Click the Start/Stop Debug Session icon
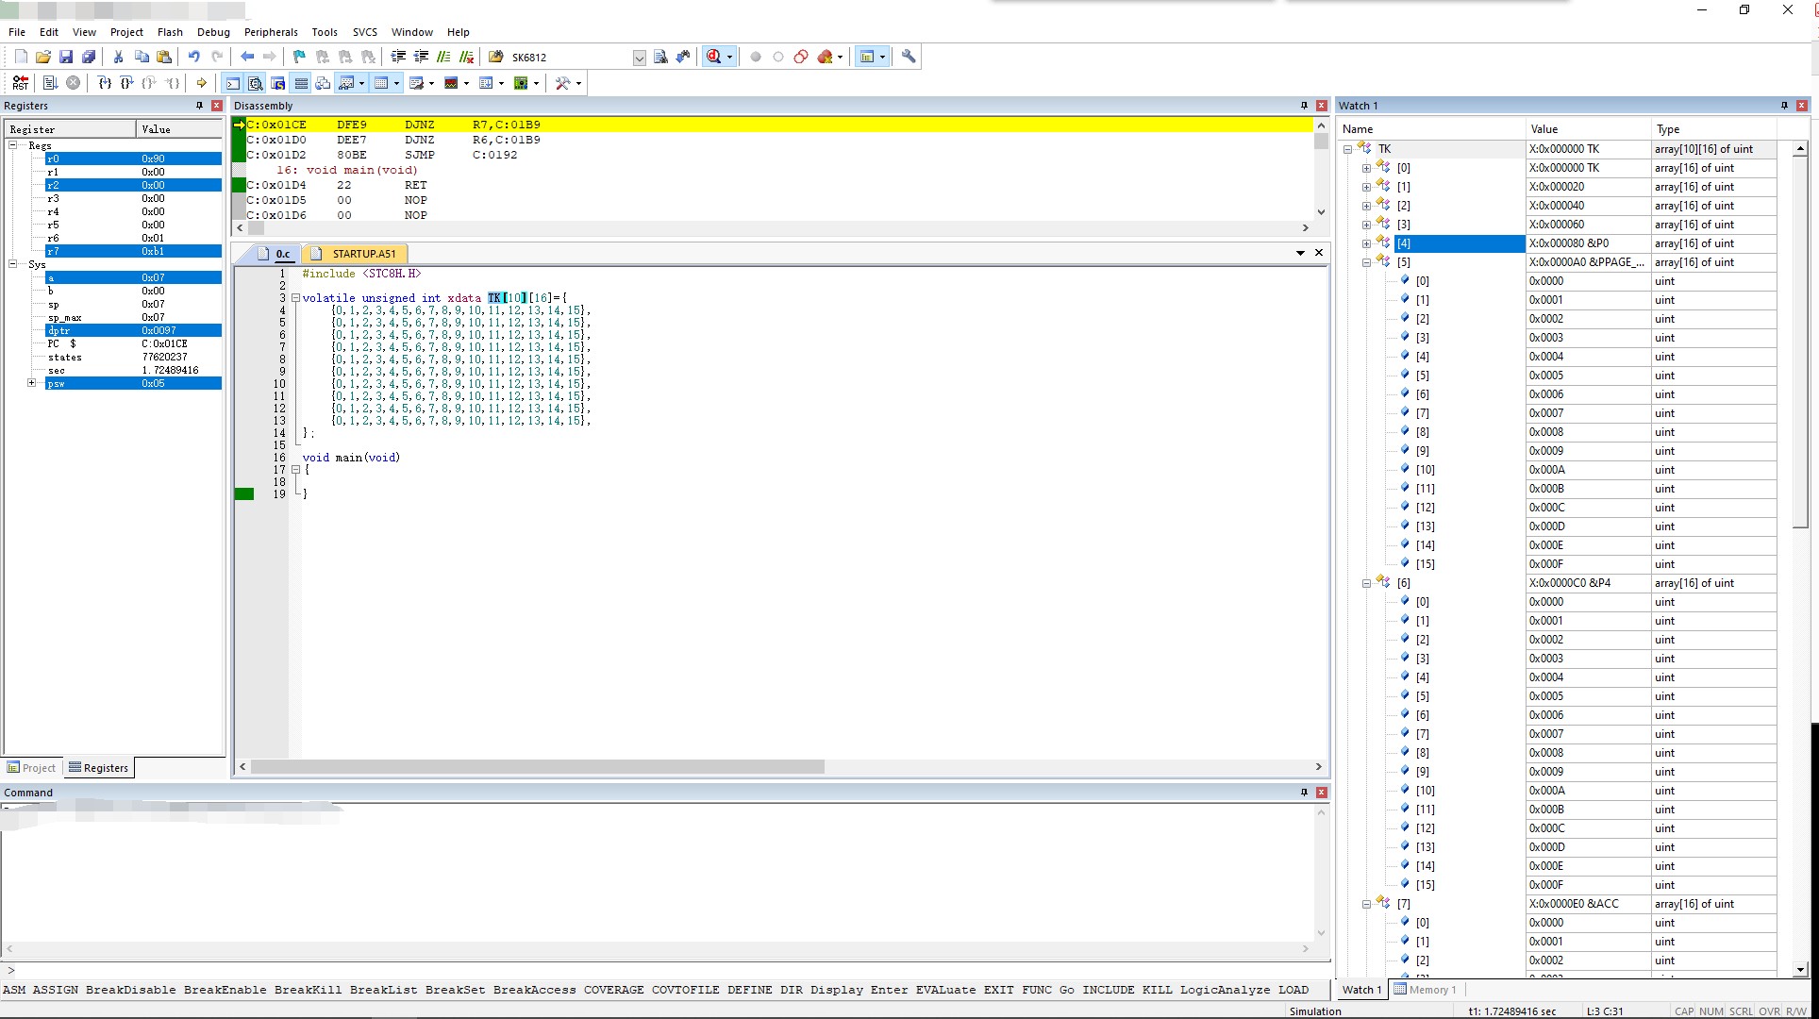 click(714, 57)
